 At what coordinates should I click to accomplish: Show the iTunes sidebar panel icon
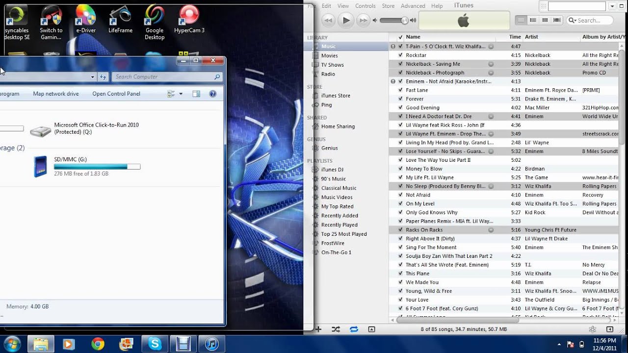[610, 329]
